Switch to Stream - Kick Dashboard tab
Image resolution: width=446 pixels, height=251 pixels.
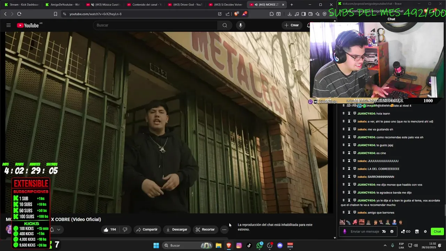coord(21,5)
